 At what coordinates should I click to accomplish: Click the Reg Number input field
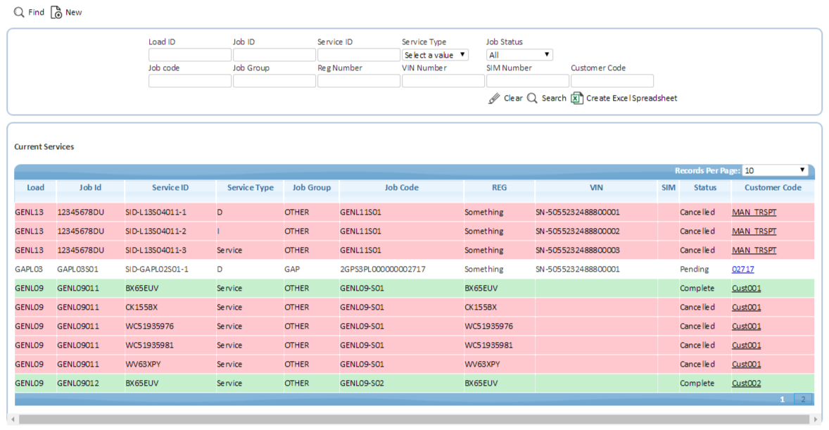pos(359,81)
